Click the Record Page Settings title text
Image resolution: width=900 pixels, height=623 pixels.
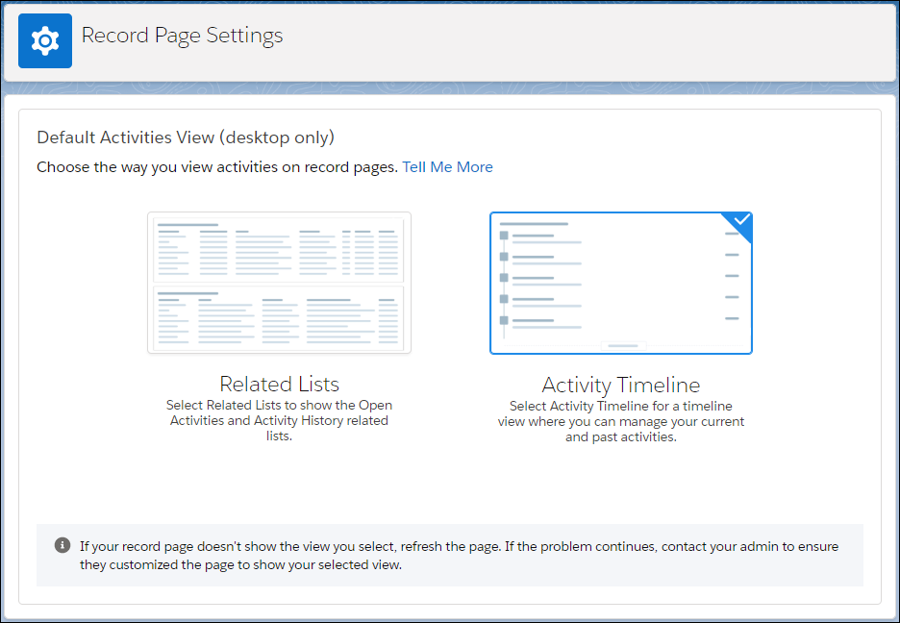coord(182,36)
